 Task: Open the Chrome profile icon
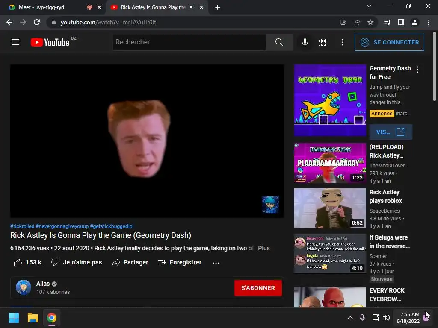point(415,22)
